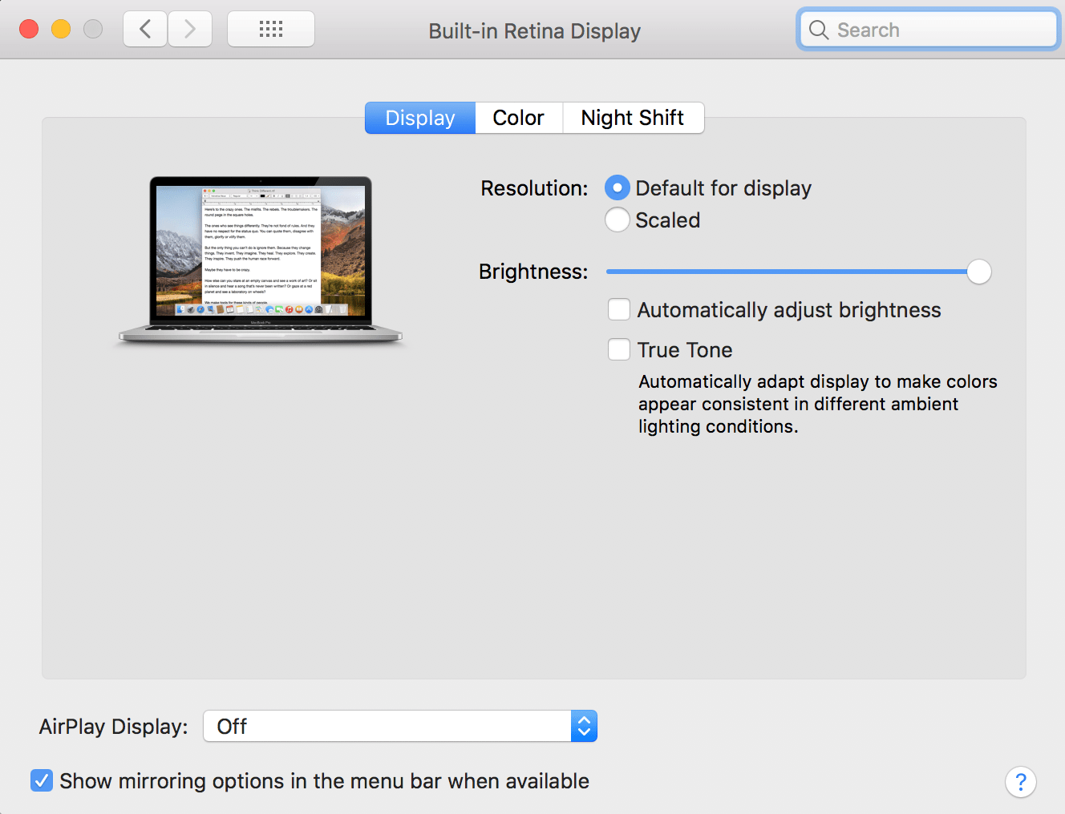Enable True Tone
The width and height of the screenshot is (1065, 814).
pyautogui.click(x=618, y=349)
